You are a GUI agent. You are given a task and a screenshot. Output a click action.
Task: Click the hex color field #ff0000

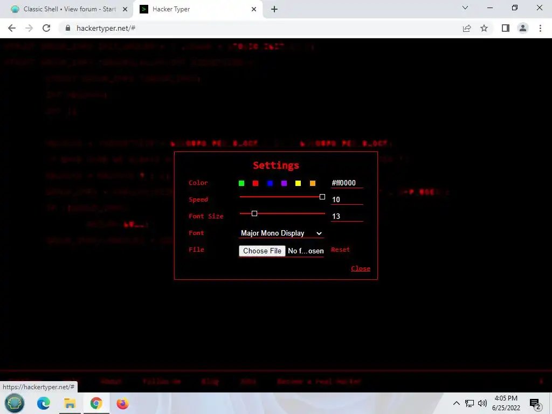(347, 183)
